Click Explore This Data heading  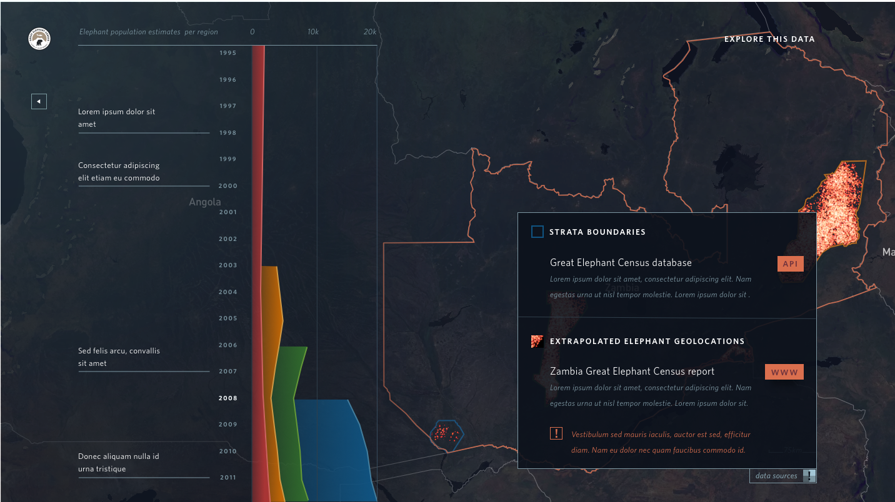pos(769,39)
